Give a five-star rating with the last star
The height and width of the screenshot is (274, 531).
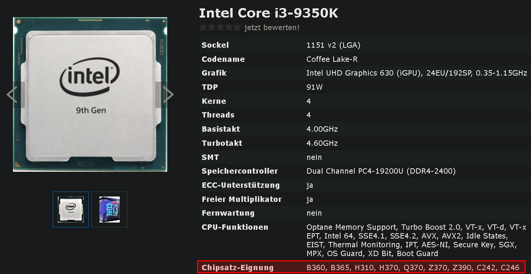[x=237, y=27]
